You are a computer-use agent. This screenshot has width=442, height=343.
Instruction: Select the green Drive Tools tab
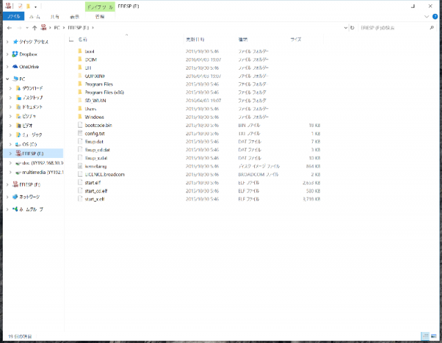(100, 7)
